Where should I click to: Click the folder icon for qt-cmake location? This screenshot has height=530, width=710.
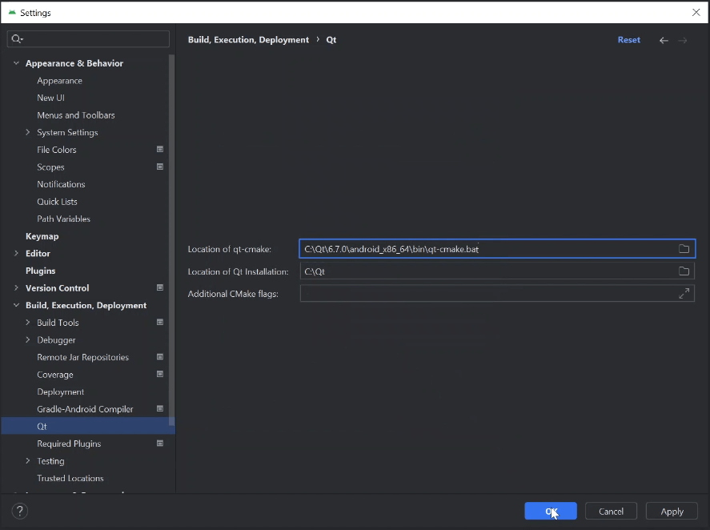684,249
